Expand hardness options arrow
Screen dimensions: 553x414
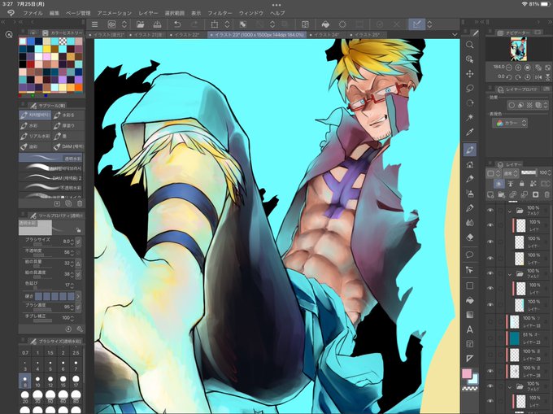tap(78, 296)
